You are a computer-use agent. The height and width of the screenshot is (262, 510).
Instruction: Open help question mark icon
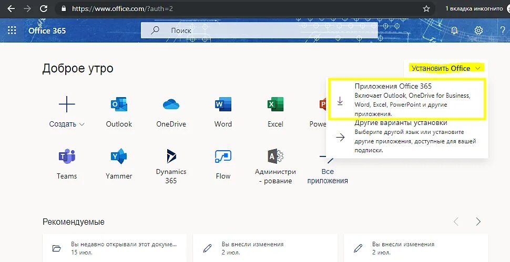point(503,30)
